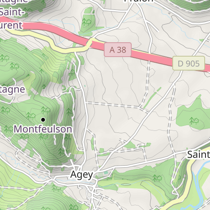
Task: Click the A 38 motorway shield
Action: pyautogui.click(x=118, y=50)
